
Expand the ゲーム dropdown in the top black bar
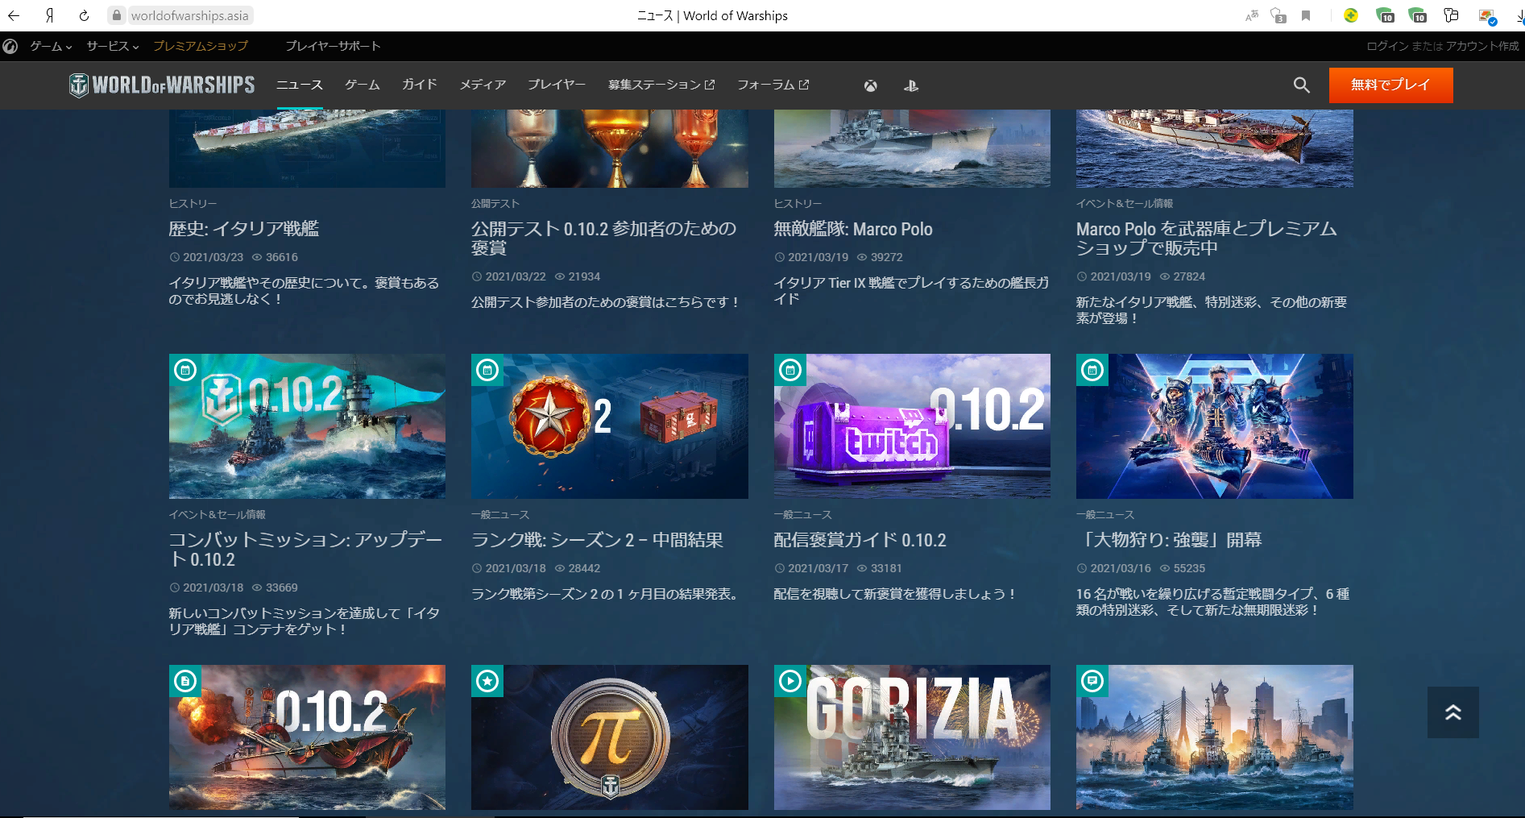[x=51, y=46]
